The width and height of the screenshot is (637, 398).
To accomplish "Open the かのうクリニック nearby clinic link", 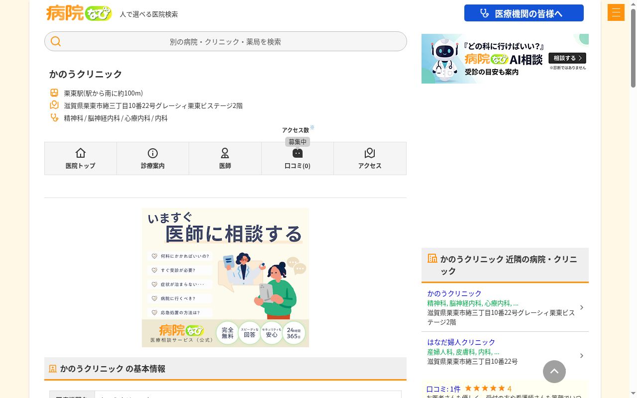I will tap(454, 294).
